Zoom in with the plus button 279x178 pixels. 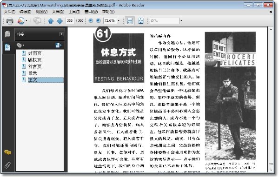click(98, 20)
